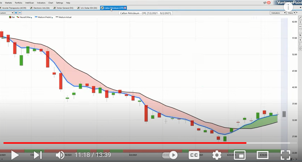This screenshot has height=162, width=302.
Task: Select the trend line drawing tool
Action: click(300, 18)
